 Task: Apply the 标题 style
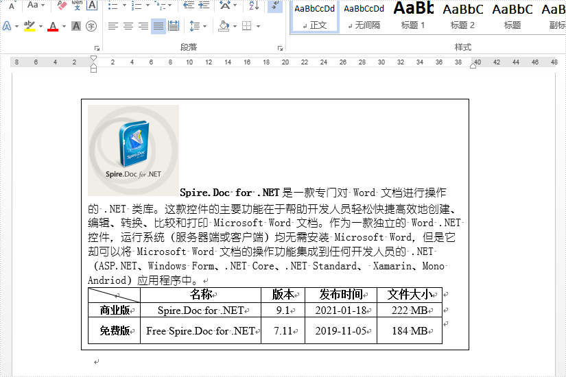pyautogui.click(x=512, y=16)
